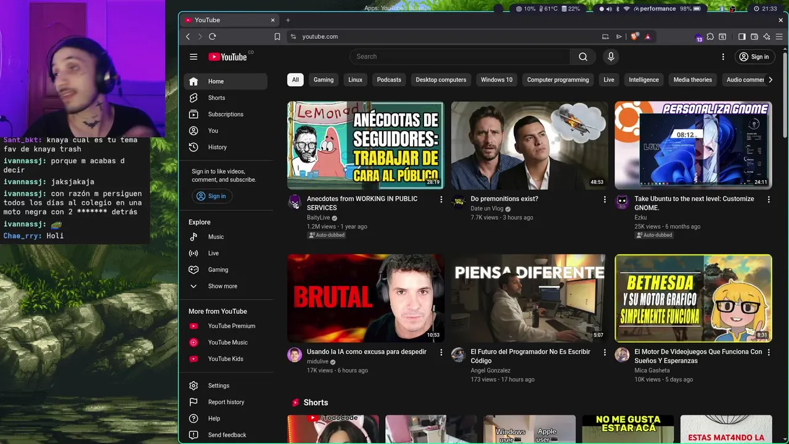This screenshot has width=789, height=444.
Task: Open a new browser tab
Action: pos(288,20)
